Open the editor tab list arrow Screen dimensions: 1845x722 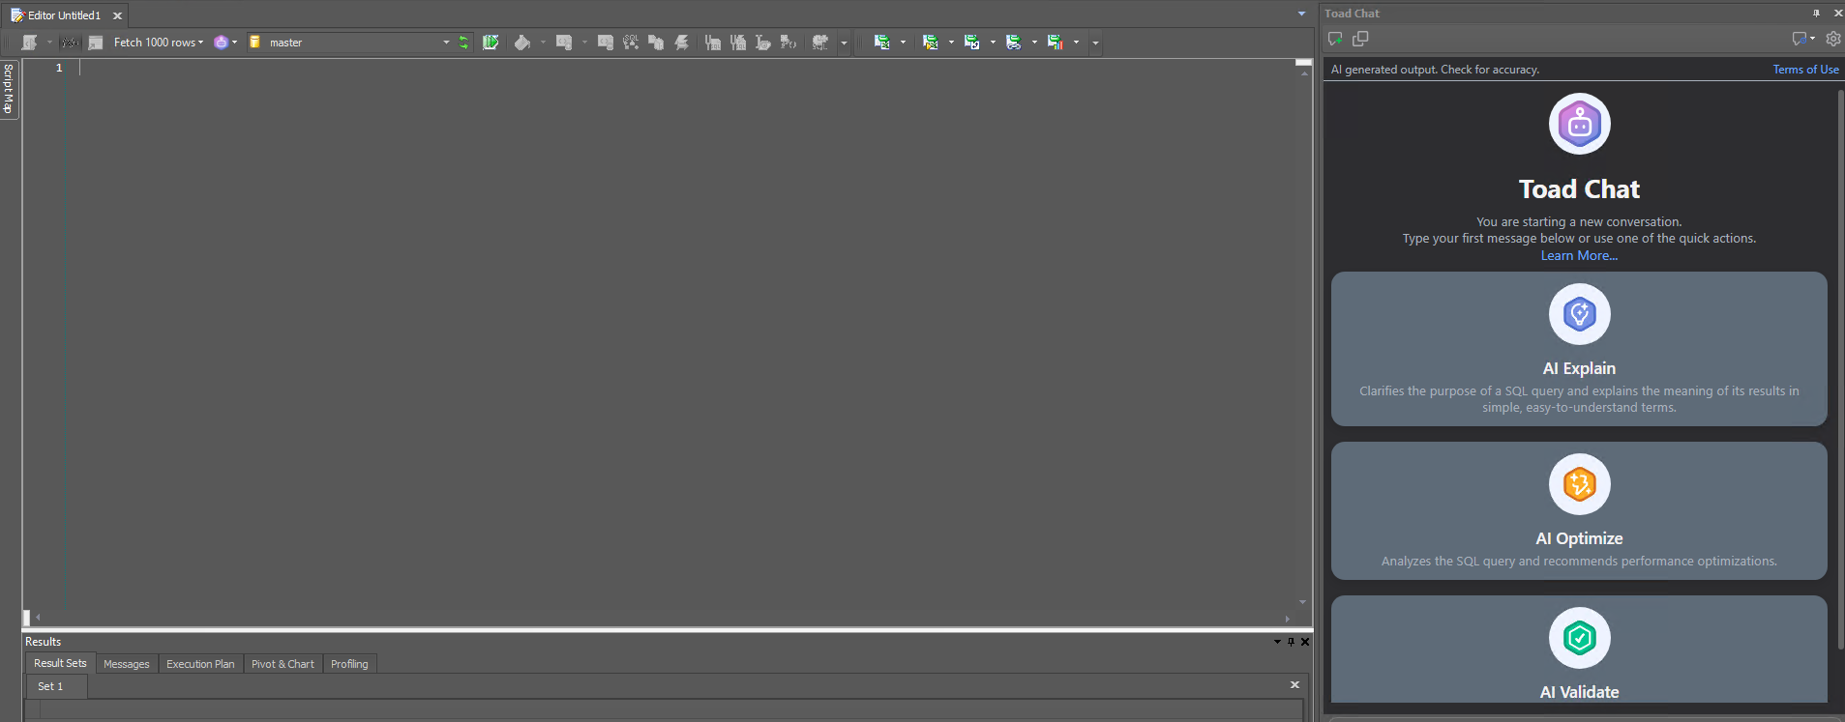(x=1301, y=14)
